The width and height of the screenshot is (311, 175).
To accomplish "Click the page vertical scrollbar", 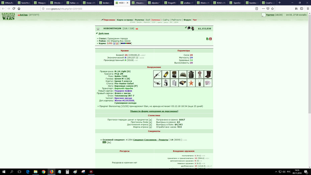I will point(309,64).
